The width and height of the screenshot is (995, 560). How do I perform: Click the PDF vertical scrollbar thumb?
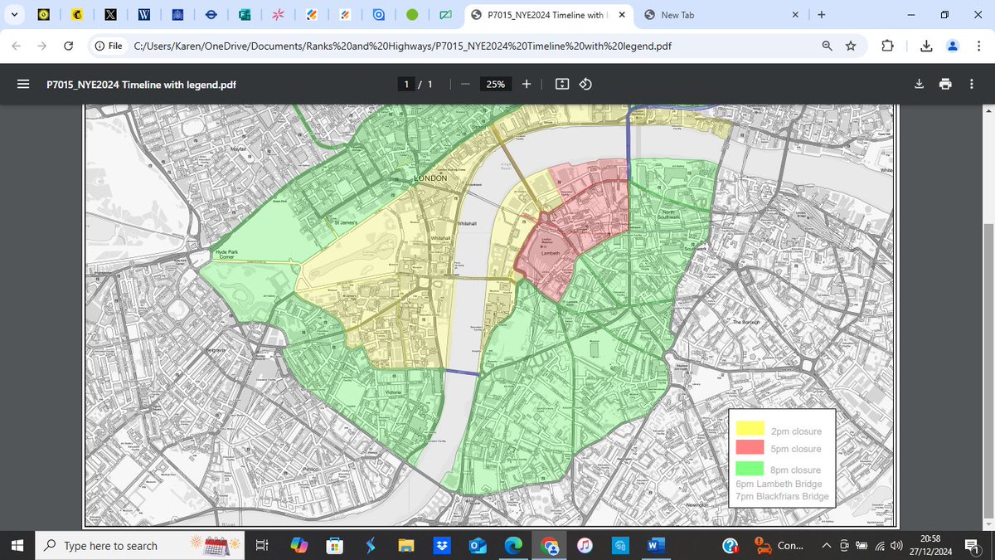(987, 369)
